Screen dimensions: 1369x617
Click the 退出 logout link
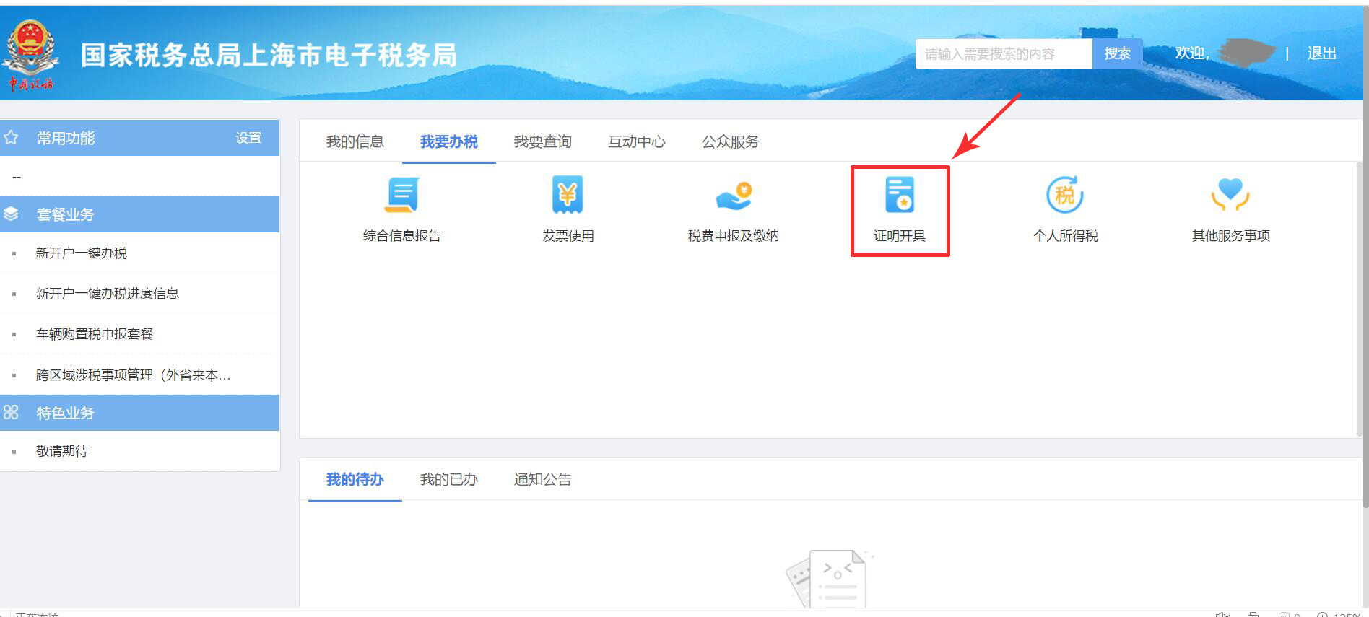point(1321,53)
